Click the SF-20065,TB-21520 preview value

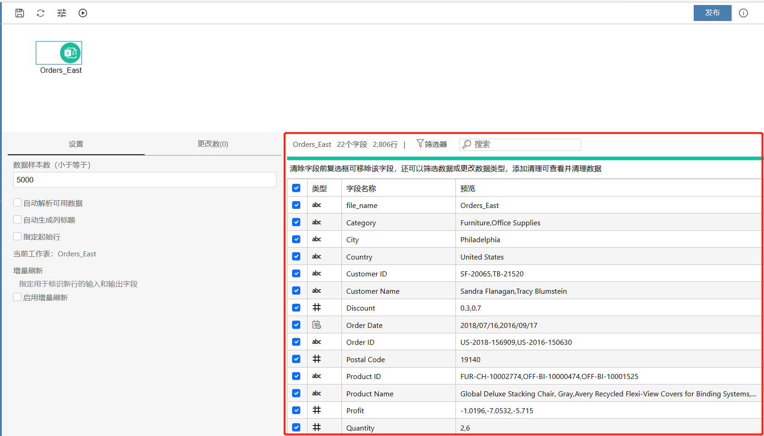(x=492, y=274)
